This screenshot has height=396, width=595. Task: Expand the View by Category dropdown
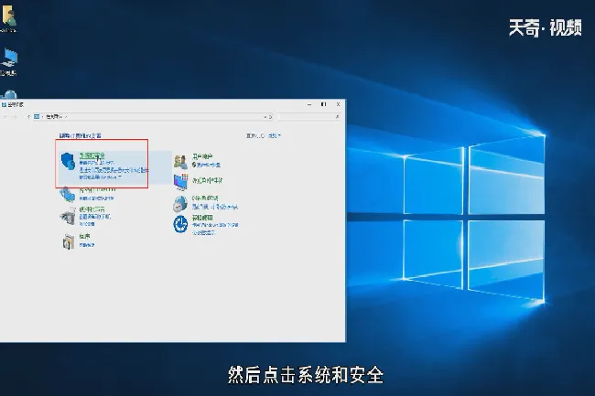276,135
